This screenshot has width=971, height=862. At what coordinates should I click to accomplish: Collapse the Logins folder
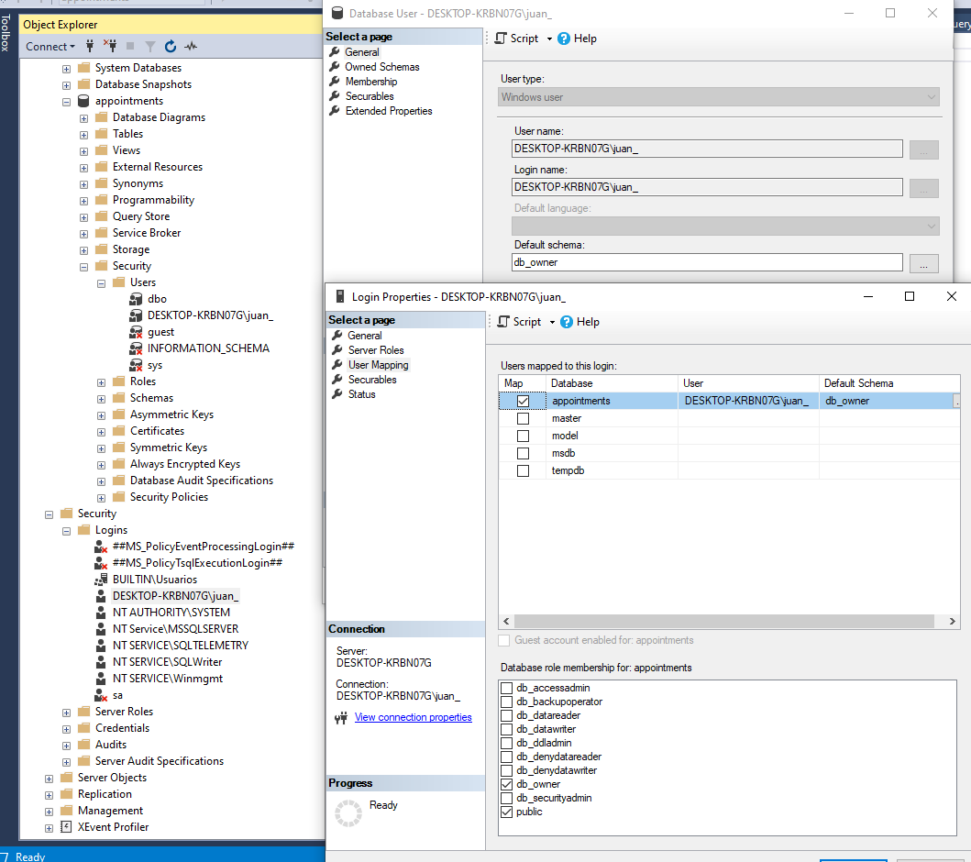(x=66, y=529)
